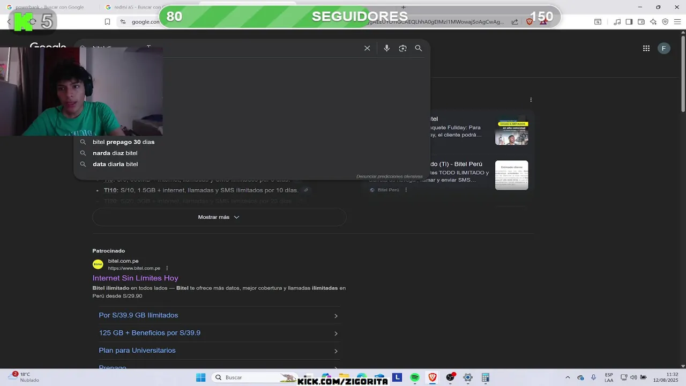
Task: Open the three-dot menu above right panel
Action: [x=531, y=100]
